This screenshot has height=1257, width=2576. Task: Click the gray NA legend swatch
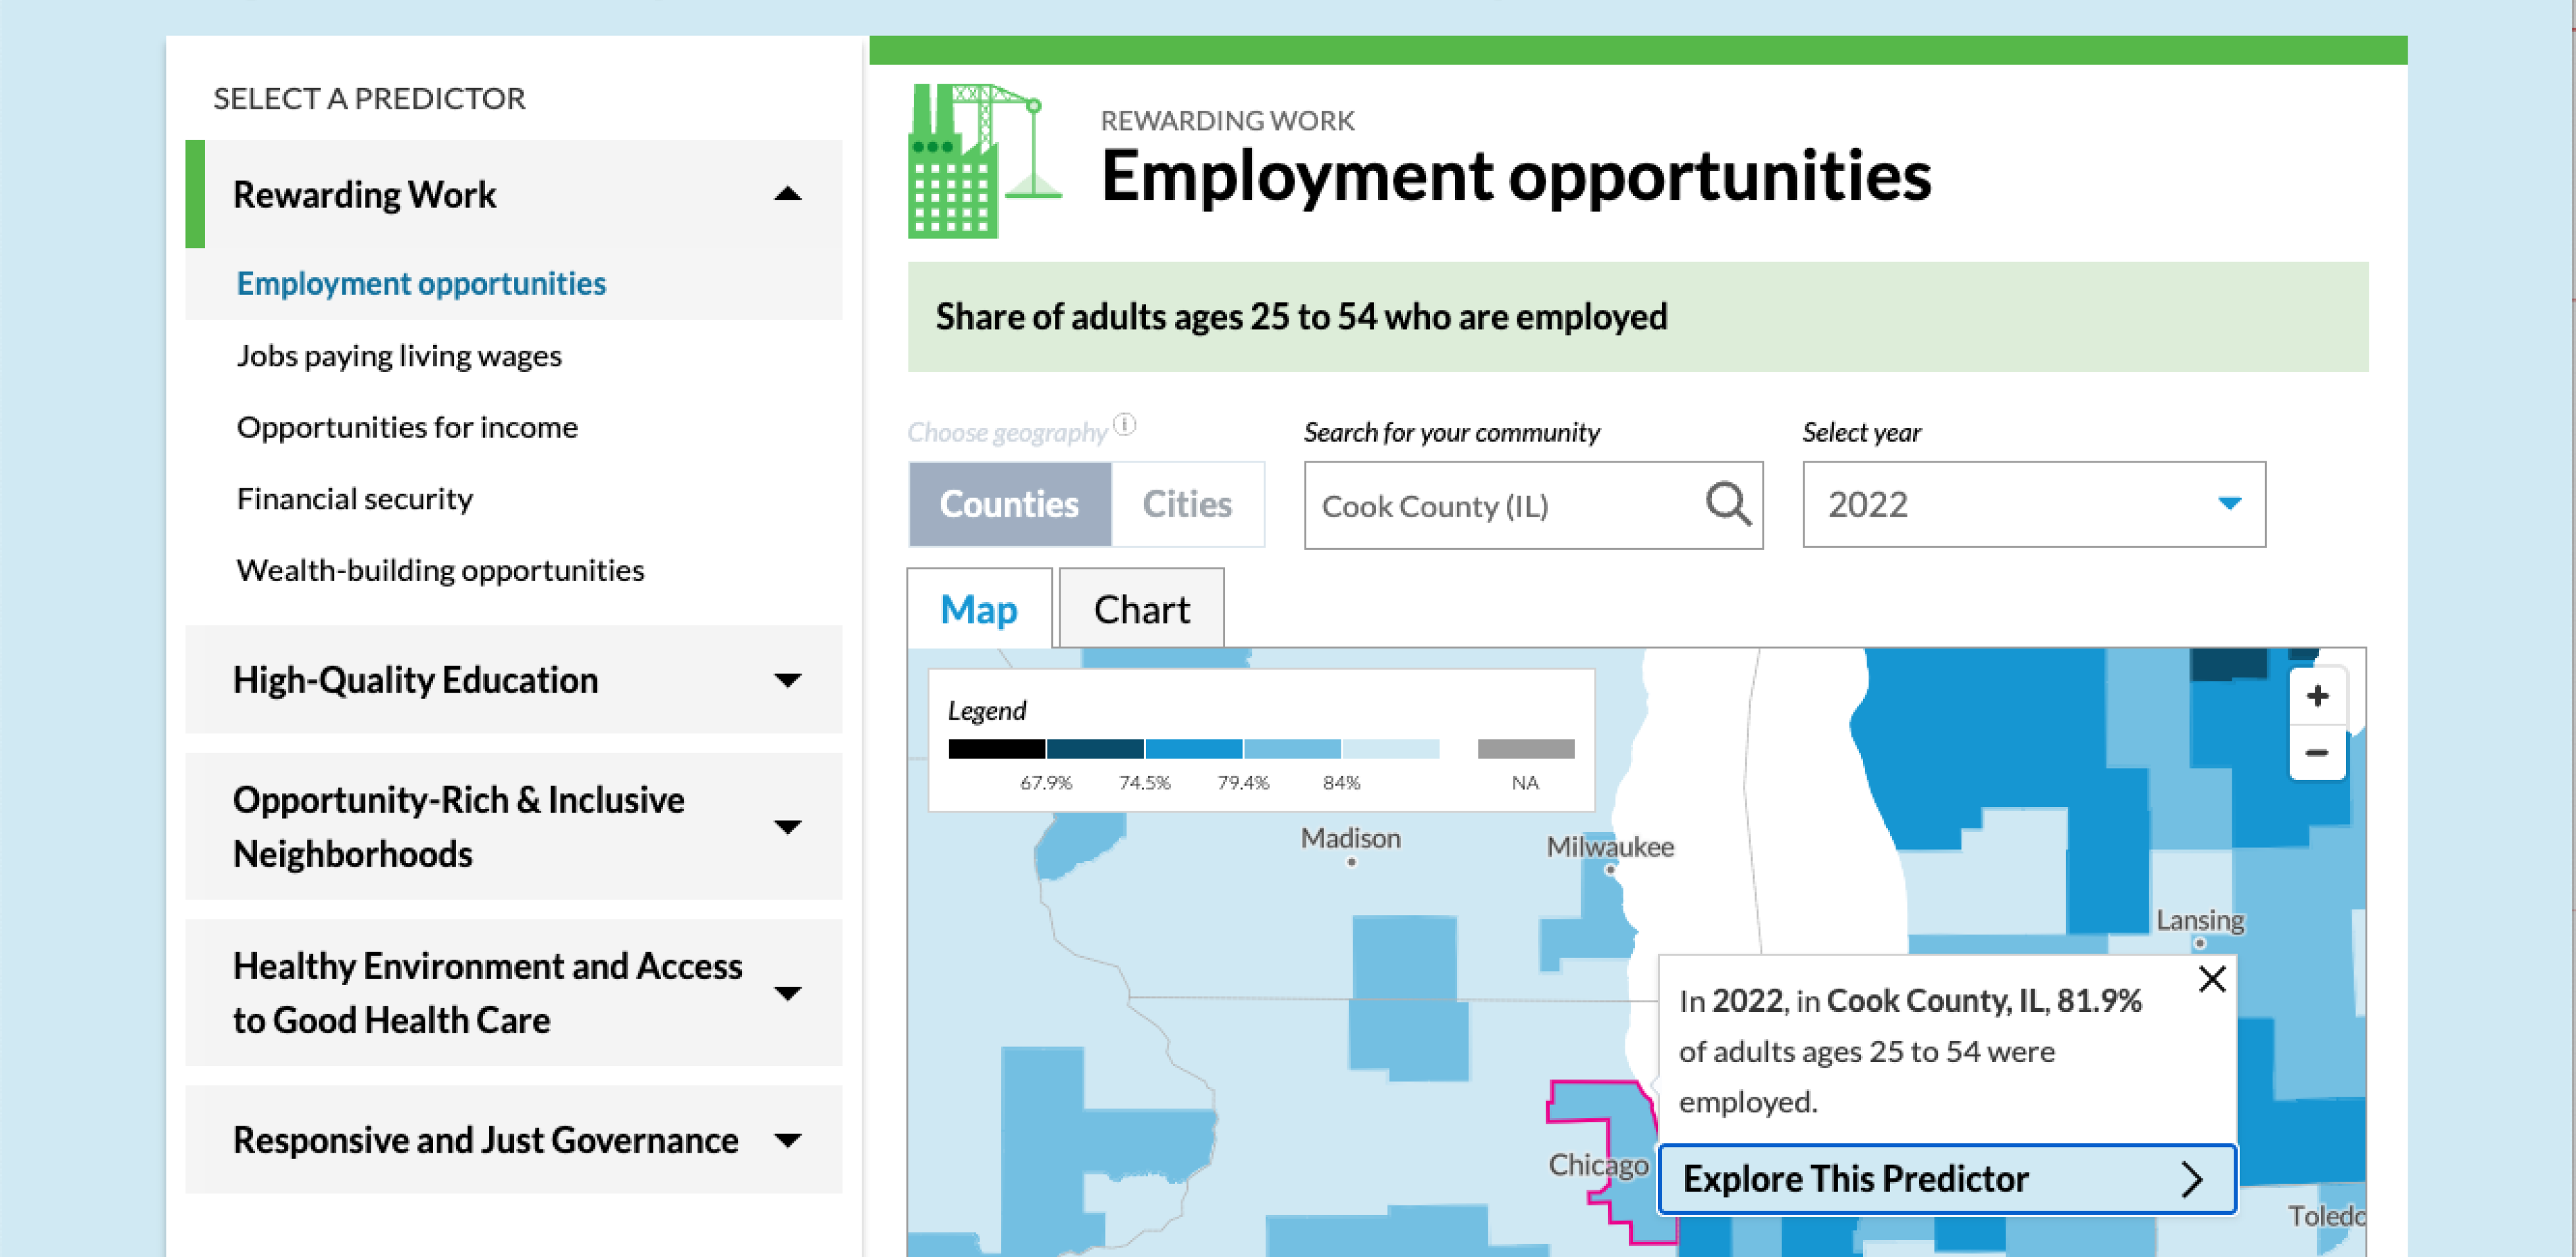[1525, 748]
